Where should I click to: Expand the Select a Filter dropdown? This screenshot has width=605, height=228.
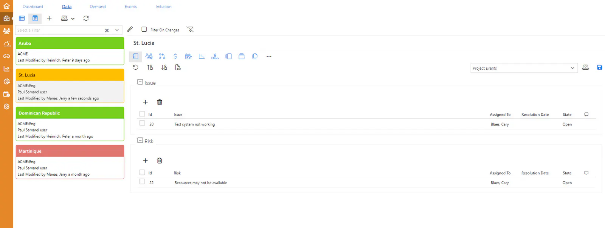[117, 30]
